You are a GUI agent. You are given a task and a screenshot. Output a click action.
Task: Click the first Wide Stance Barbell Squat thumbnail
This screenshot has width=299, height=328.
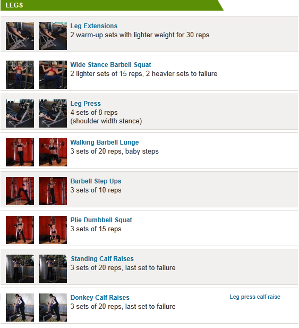(x=20, y=74)
